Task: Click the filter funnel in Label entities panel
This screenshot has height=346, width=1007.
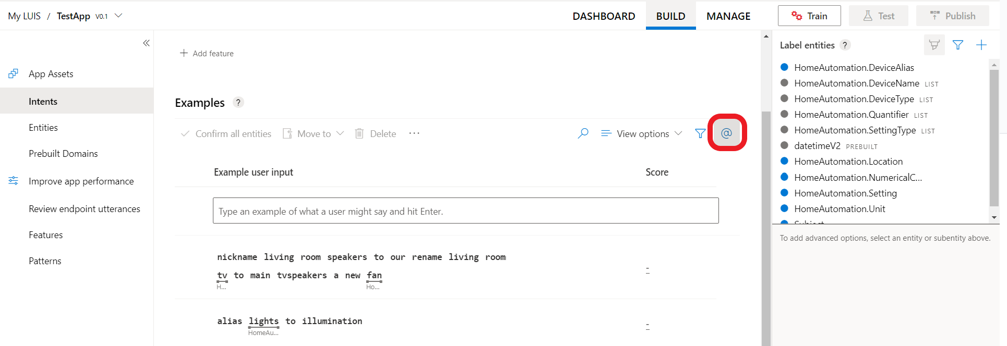Action: [x=957, y=45]
